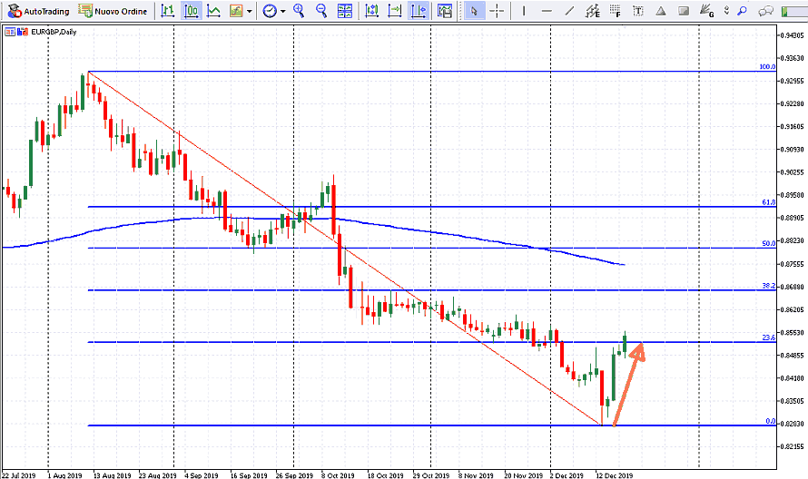Select candlestick chart mode

(191, 11)
